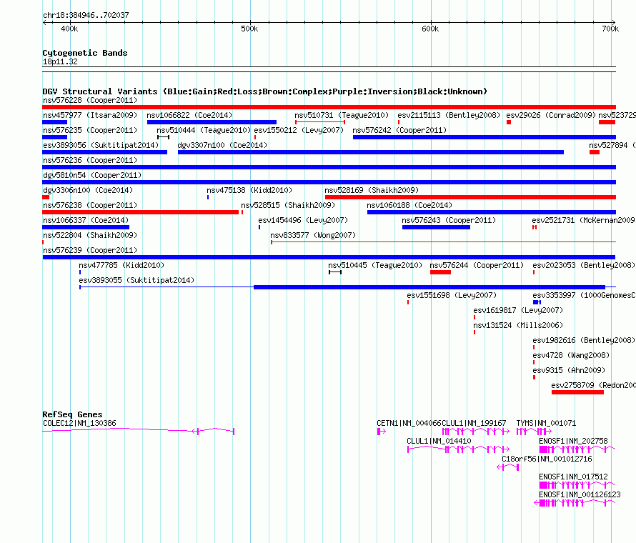Click the 18p11.32 cytogenetic band label
Viewport: 636px width, 543px height.
point(60,61)
